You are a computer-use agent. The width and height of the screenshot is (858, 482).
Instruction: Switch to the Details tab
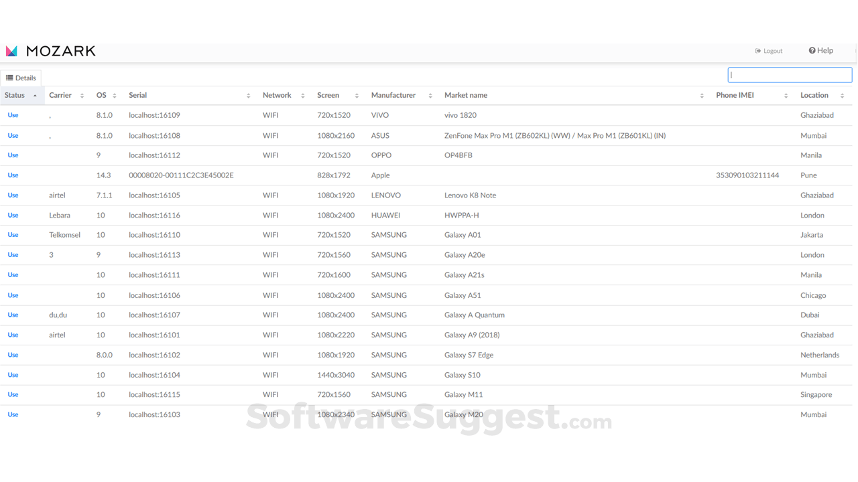click(x=21, y=77)
